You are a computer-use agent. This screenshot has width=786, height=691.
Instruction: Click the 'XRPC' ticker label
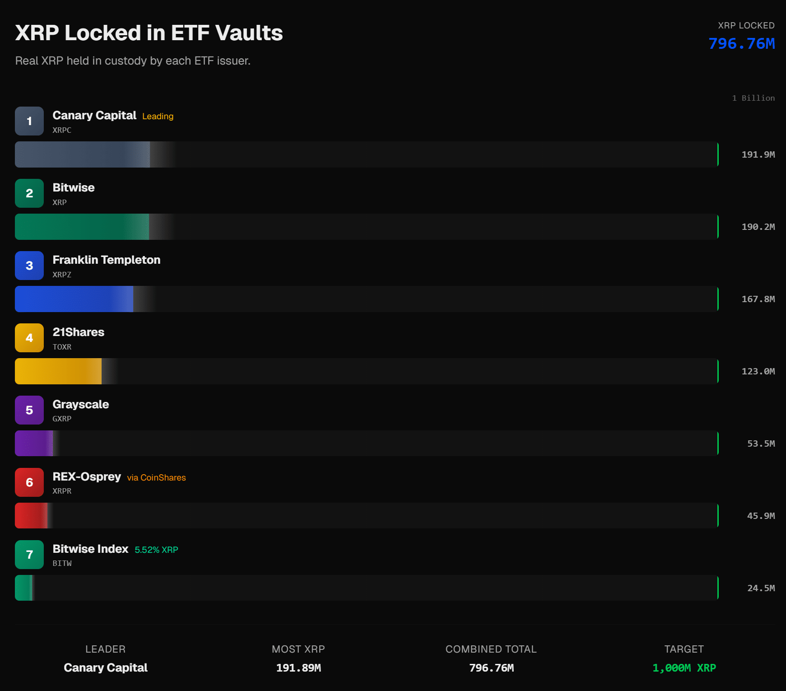(62, 130)
